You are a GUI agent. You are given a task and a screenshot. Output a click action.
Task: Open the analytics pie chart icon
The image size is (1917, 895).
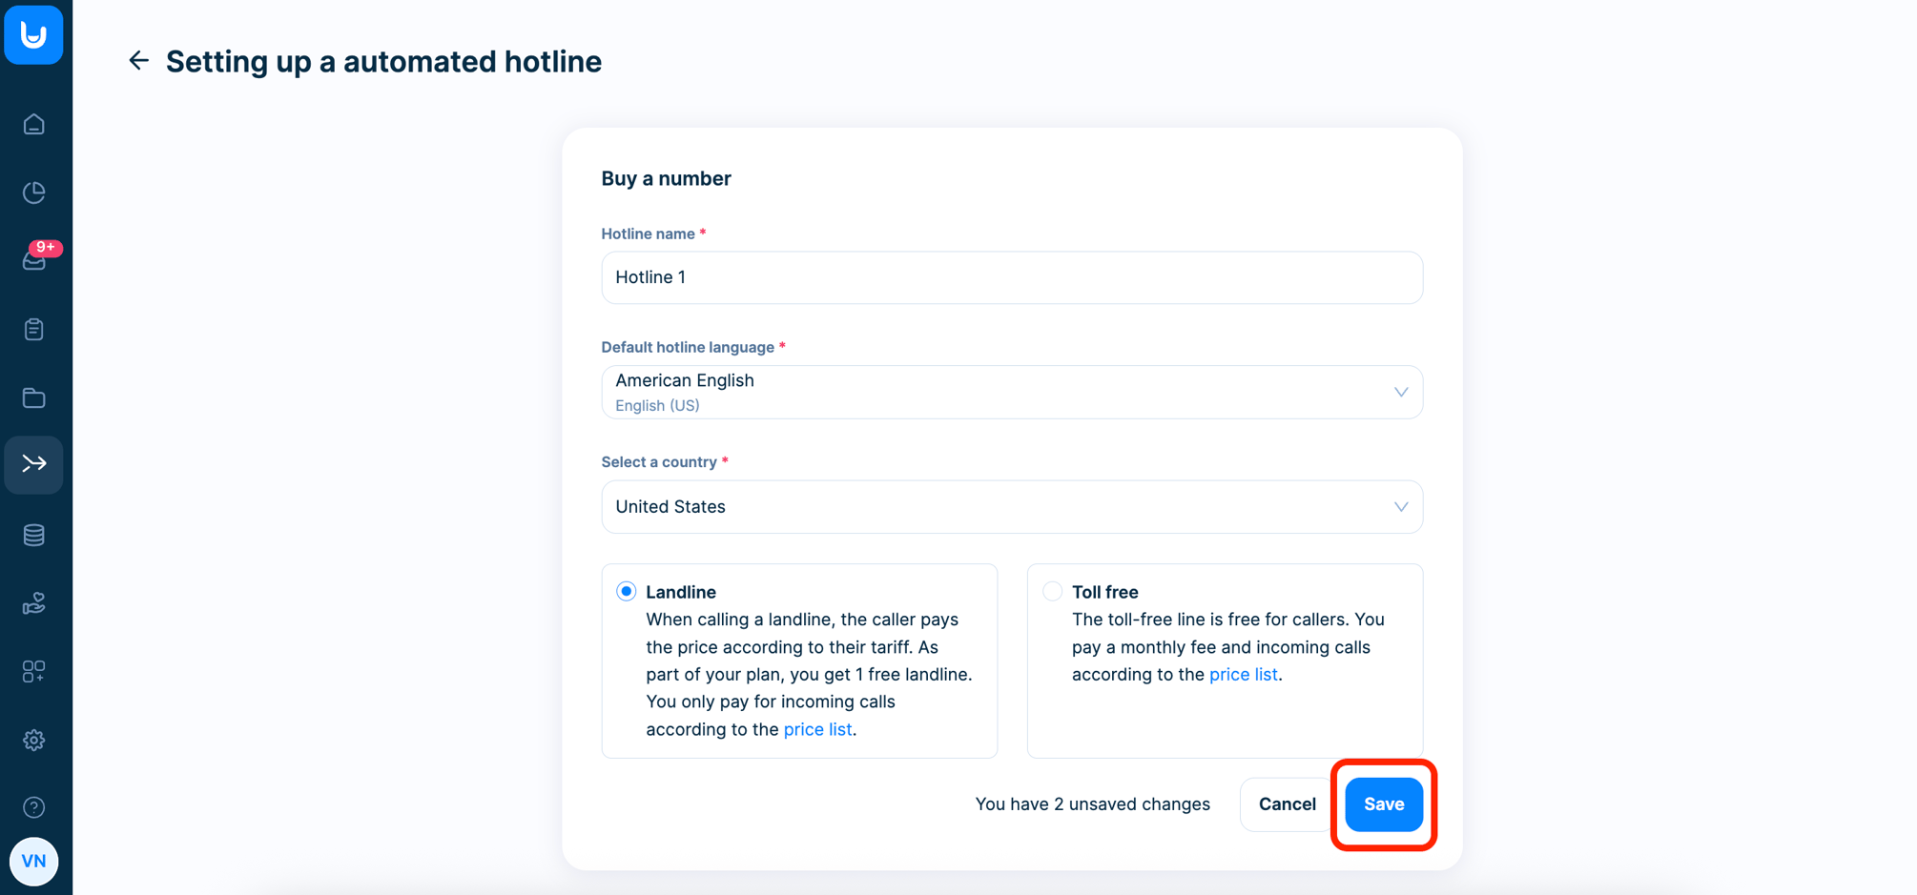coord(33,193)
